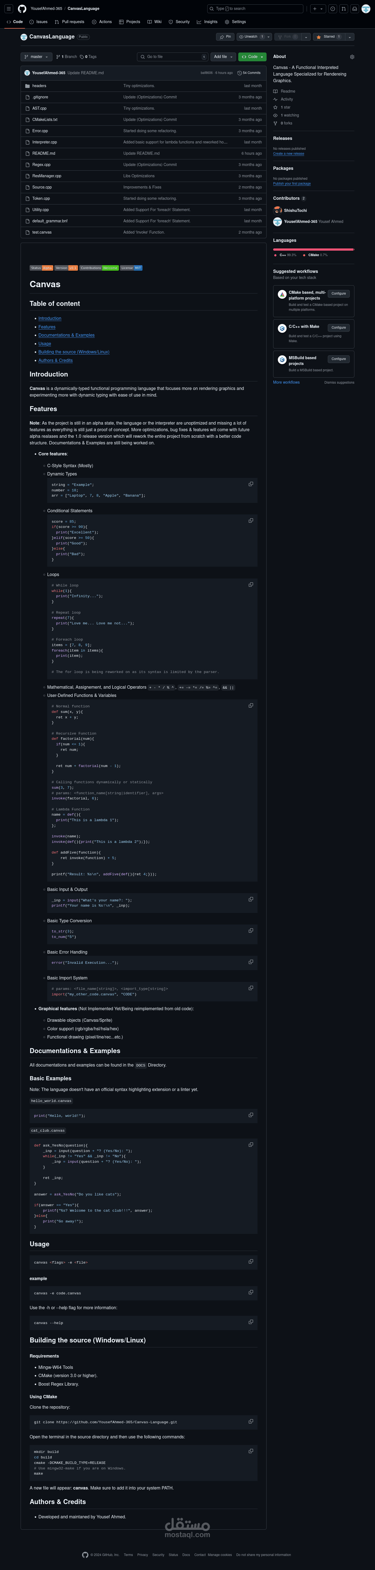Expand the green Code dropdown

pyautogui.click(x=252, y=57)
